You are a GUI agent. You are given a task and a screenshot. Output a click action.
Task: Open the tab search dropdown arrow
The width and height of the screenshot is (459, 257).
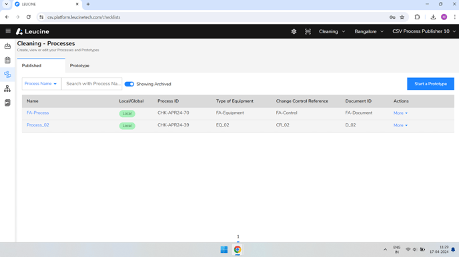(6, 4)
